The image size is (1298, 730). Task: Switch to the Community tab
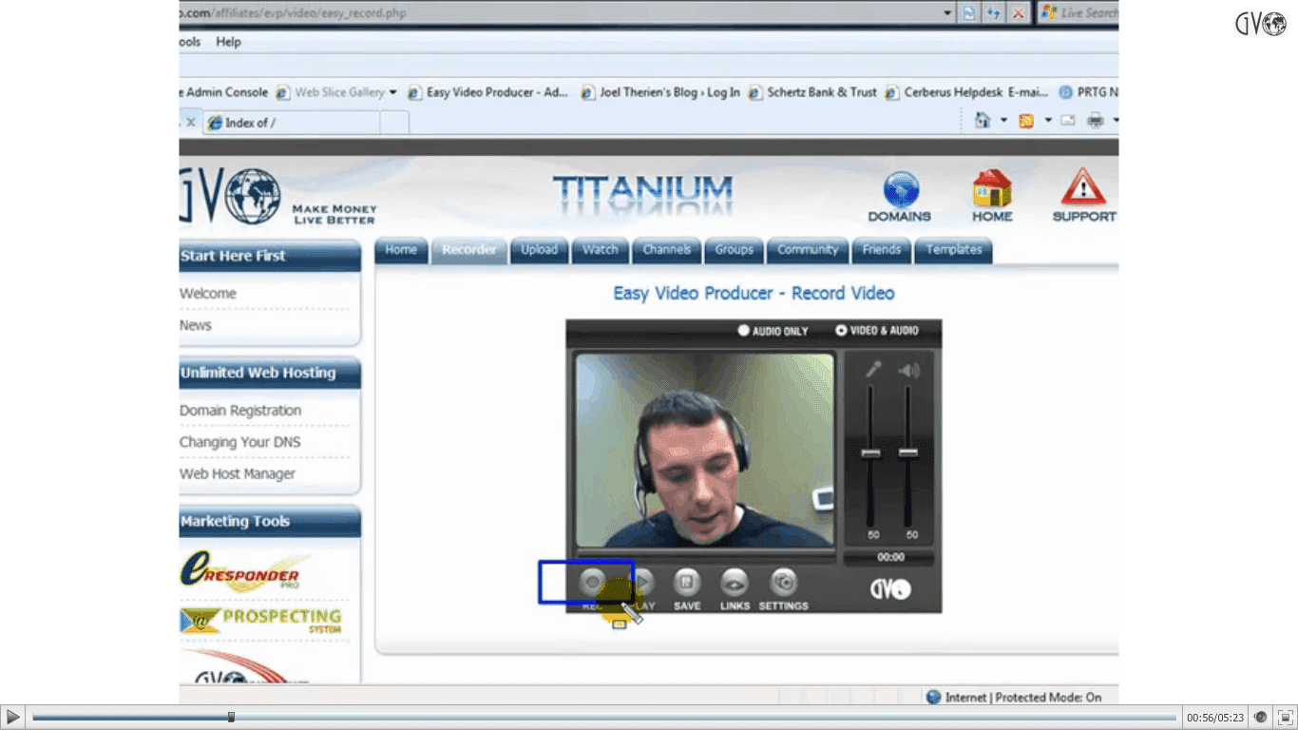pos(808,250)
